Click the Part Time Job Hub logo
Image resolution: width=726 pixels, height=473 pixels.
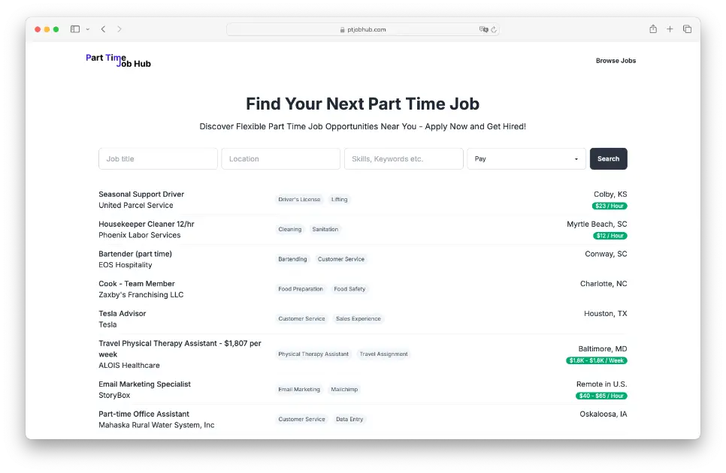click(118, 61)
